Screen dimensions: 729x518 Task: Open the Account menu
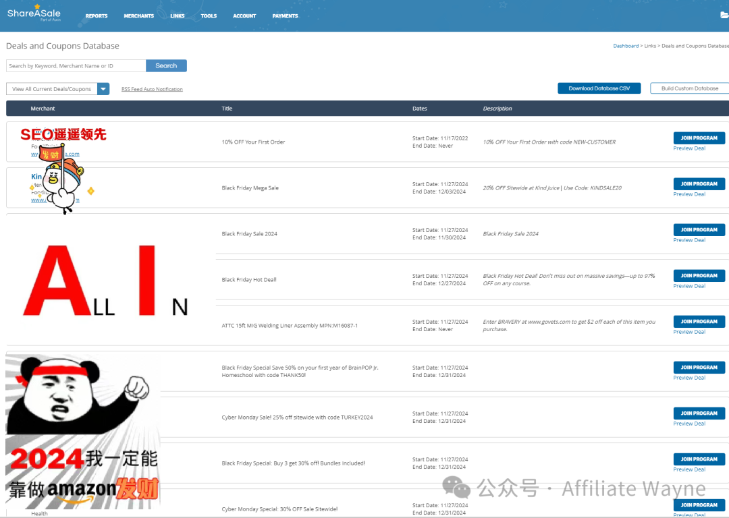(244, 16)
